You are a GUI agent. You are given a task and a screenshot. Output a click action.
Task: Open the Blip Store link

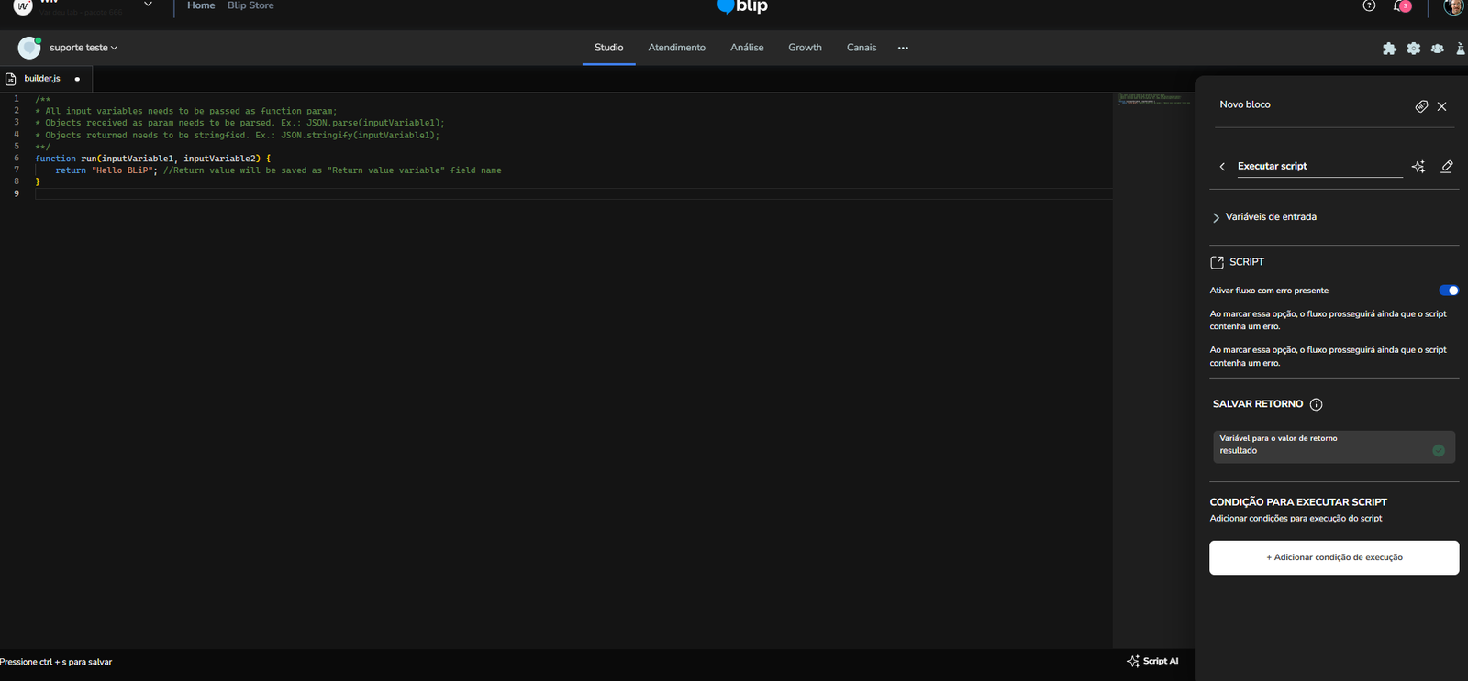pos(250,5)
